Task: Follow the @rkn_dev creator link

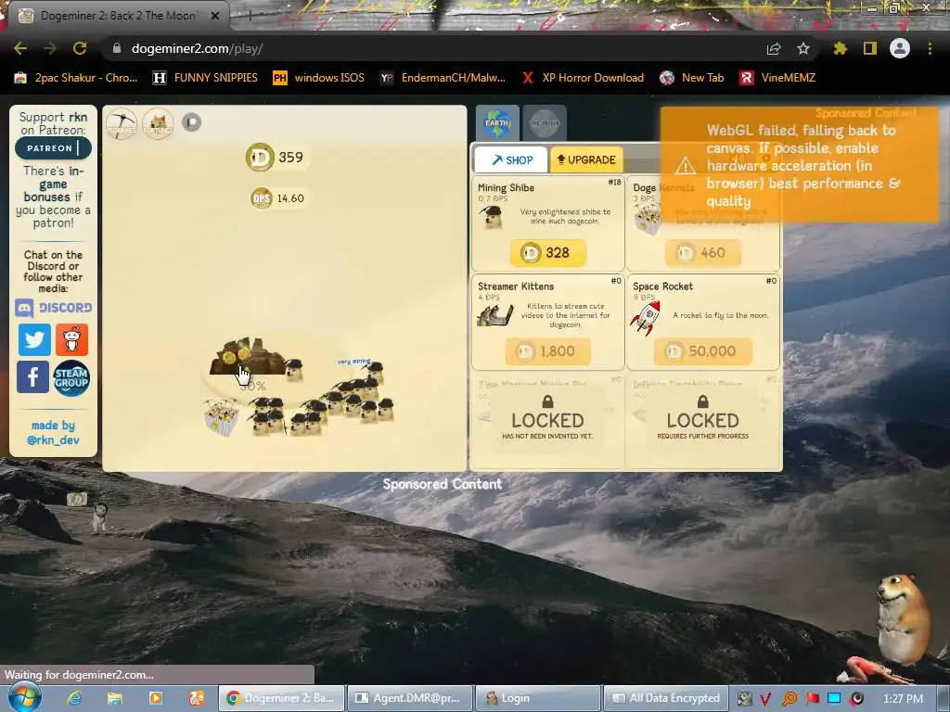Action: (53, 440)
